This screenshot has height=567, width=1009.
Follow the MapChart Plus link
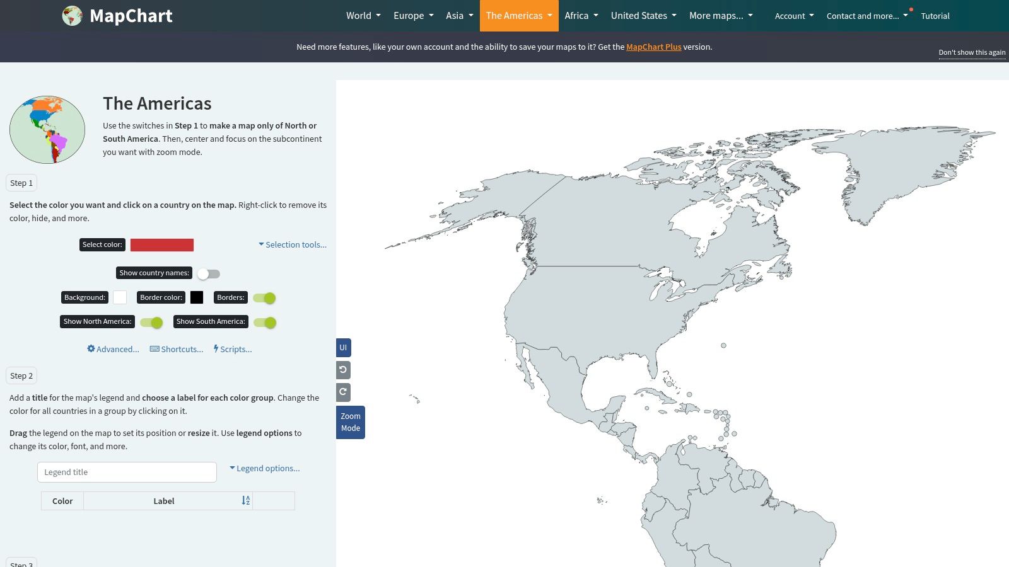tap(653, 47)
